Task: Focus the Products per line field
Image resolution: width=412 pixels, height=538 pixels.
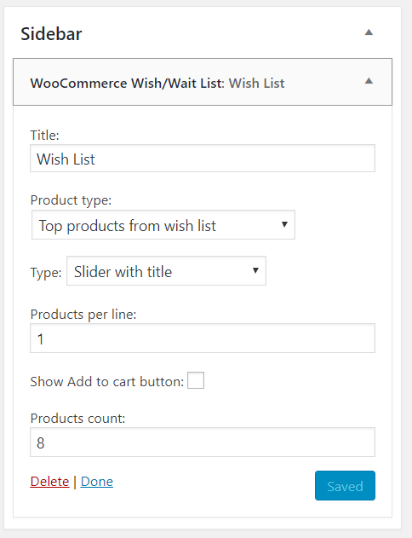Action: coord(203,338)
